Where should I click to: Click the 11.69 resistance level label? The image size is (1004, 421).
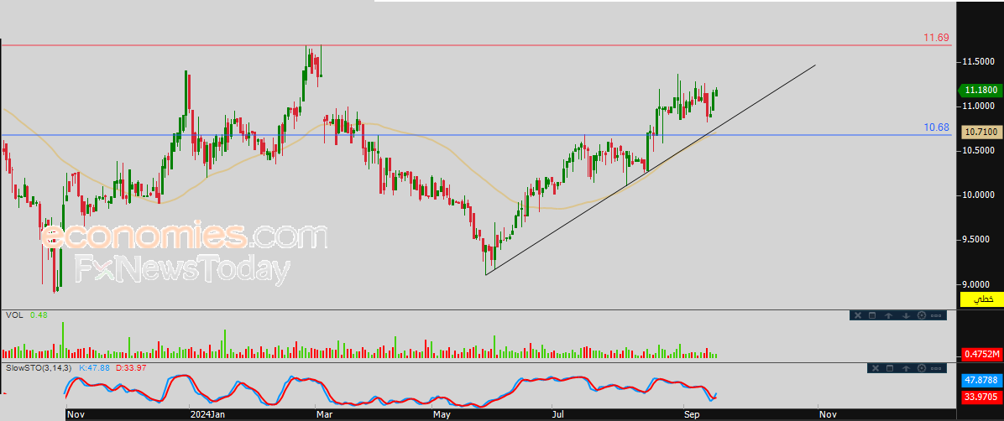coord(935,38)
